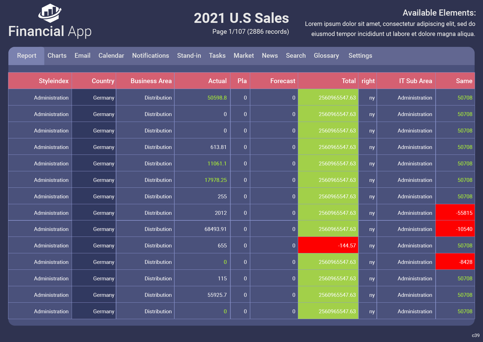
Task: Select the Stand-in tab
Action: tap(189, 56)
